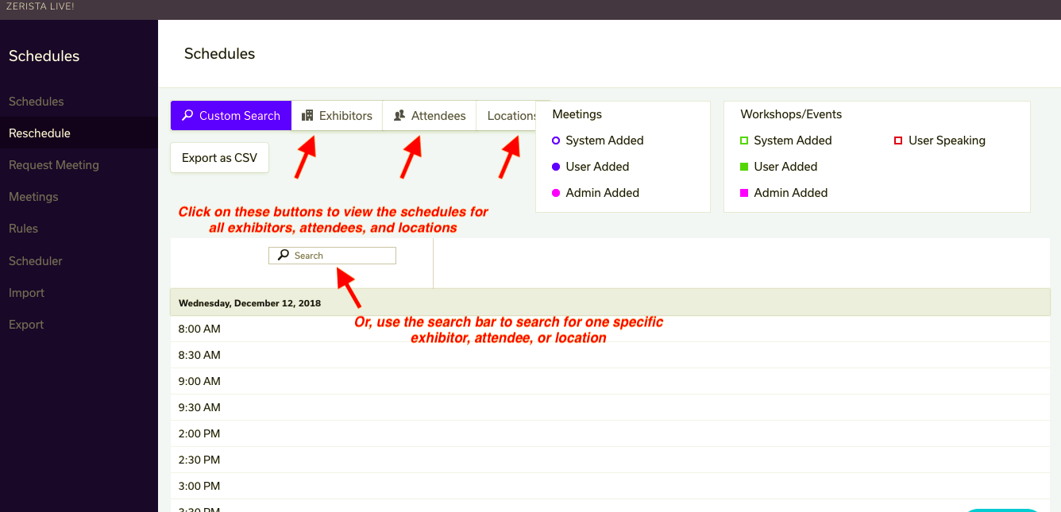
Task: Open Import in the sidebar
Action: 26,293
